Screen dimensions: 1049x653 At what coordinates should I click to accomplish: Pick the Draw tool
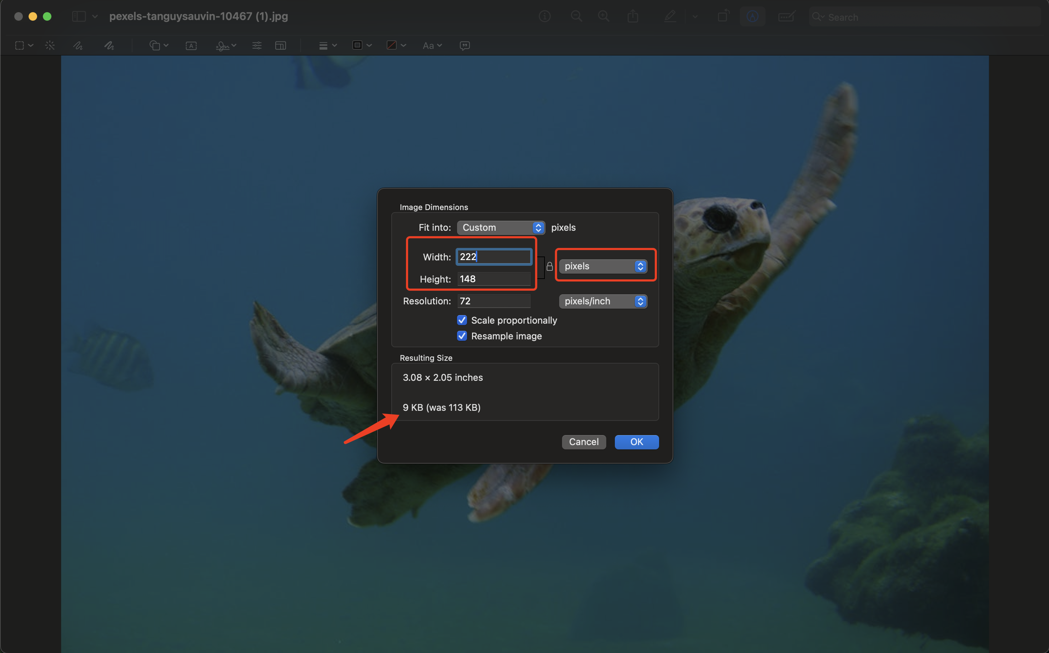[x=109, y=45]
